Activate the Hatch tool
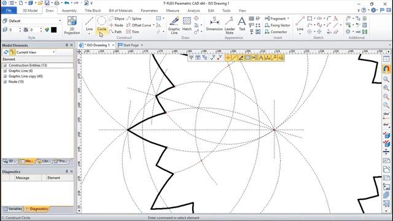The image size is (393, 221). pos(187,24)
